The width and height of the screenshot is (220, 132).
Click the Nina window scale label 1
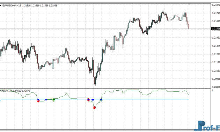(x=212, y=90)
